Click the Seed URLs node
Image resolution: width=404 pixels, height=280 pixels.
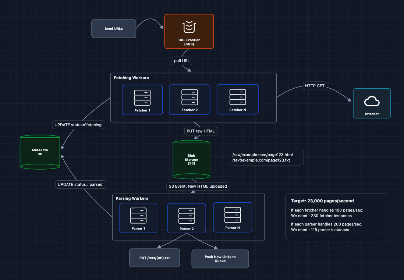[x=113, y=28]
